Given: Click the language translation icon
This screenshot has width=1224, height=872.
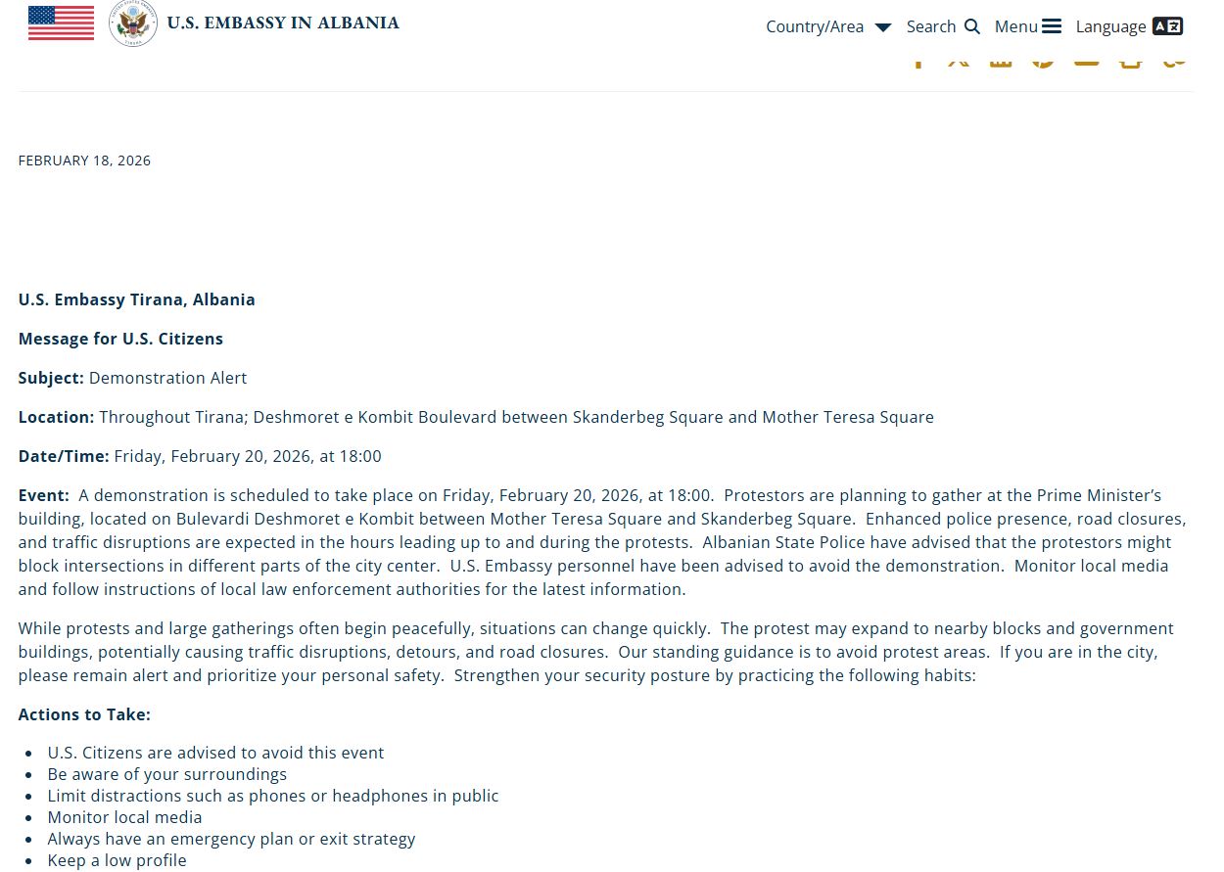Looking at the screenshot, I should click(1167, 26).
